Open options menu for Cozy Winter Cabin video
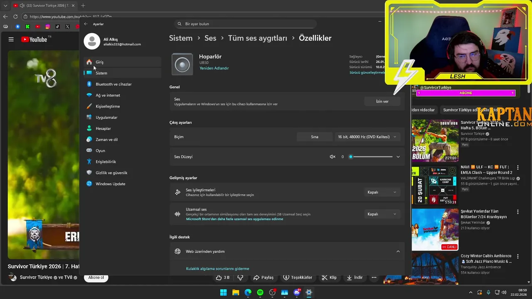The image size is (532, 299). coord(518,256)
